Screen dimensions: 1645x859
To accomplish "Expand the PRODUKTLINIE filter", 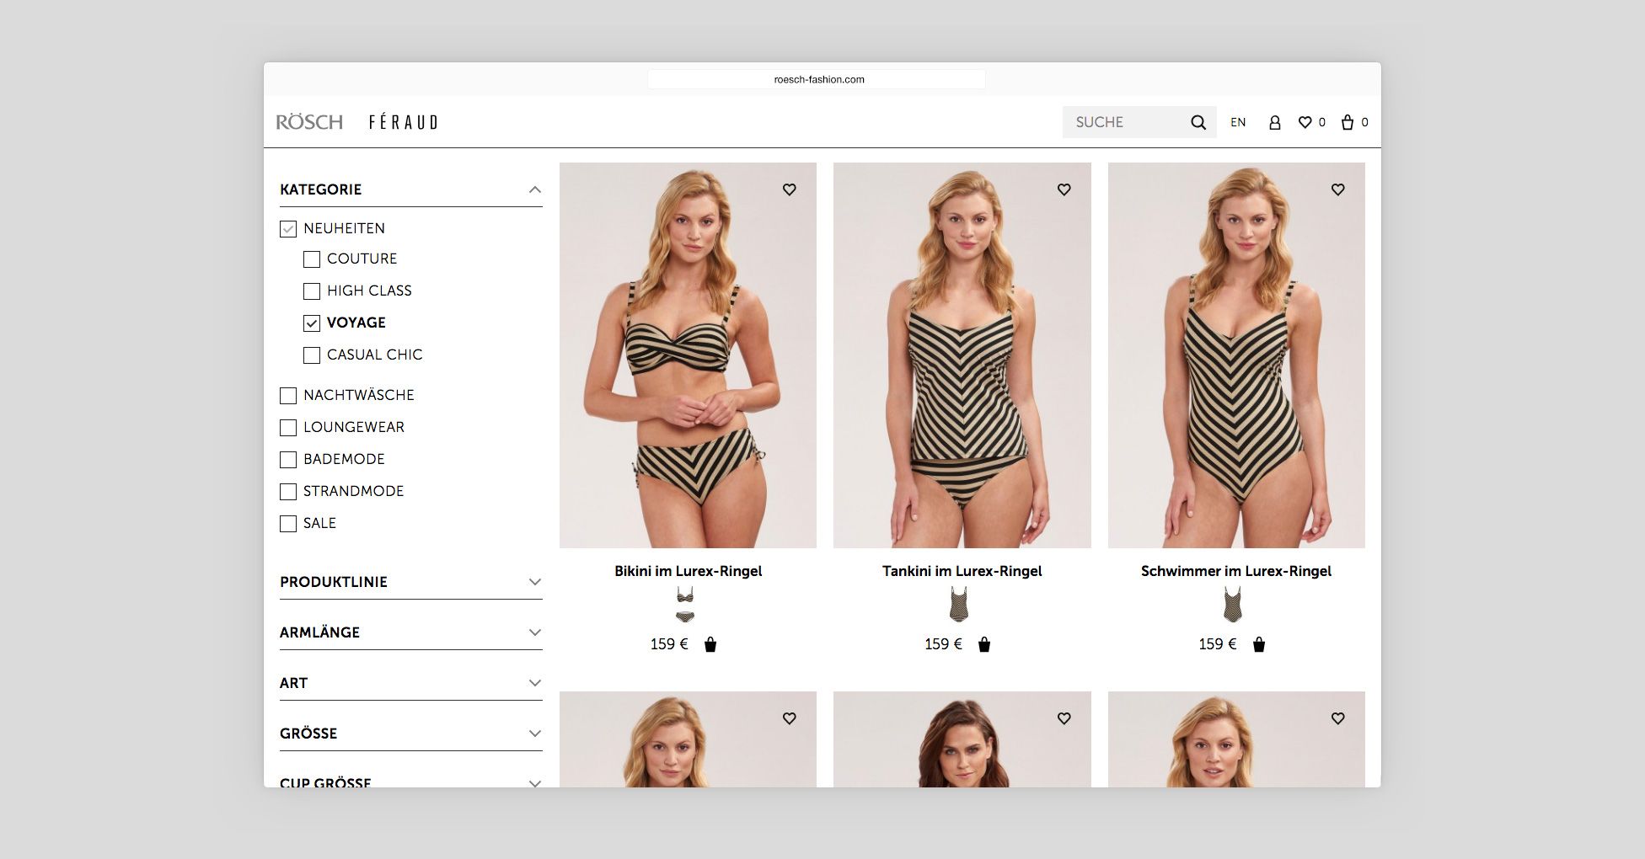I will coord(534,582).
